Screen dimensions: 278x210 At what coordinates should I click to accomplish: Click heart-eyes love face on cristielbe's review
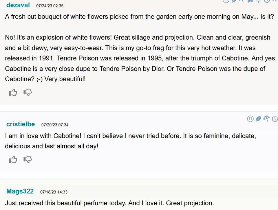click(250, 119)
